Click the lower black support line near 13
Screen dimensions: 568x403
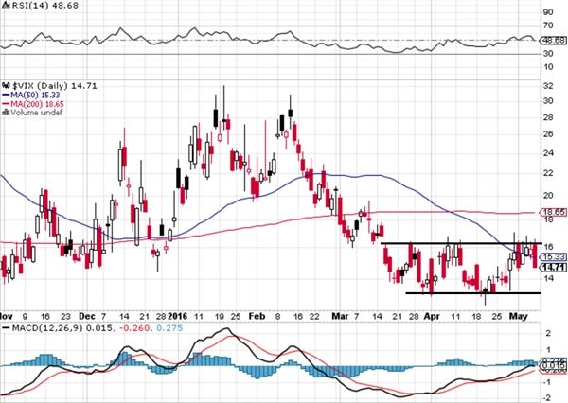(473, 293)
